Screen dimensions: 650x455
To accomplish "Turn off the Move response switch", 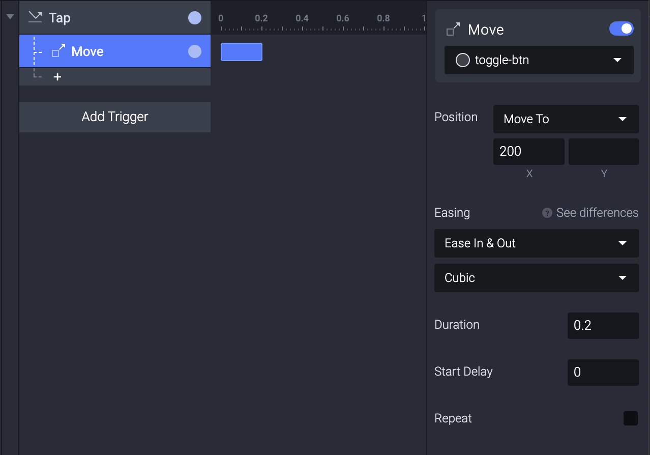I will pos(621,29).
